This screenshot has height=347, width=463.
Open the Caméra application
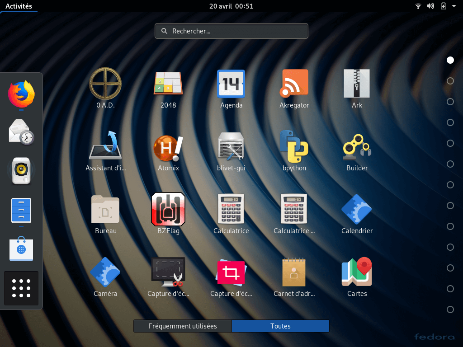tap(105, 272)
